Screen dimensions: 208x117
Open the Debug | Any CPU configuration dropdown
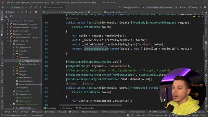click(131, 7)
